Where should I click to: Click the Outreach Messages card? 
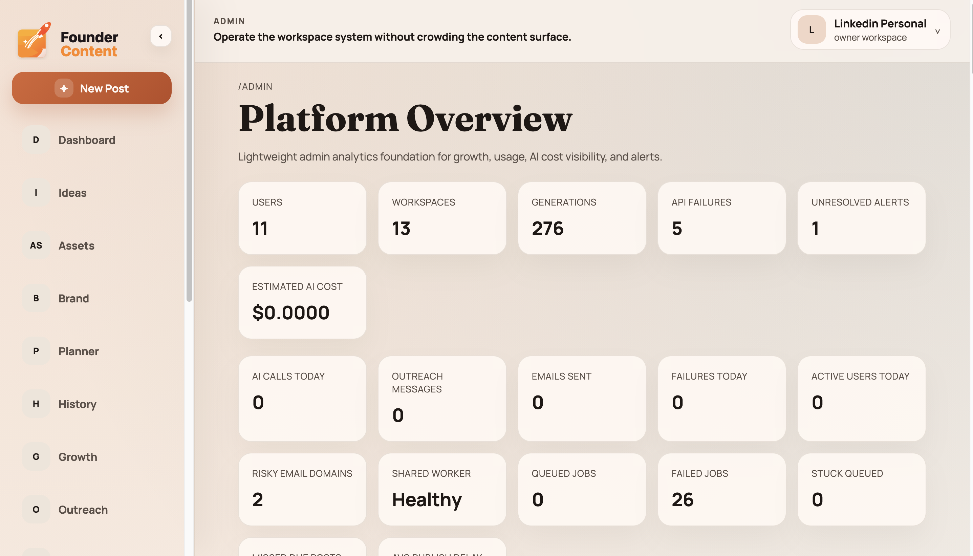click(x=442, y=399)
